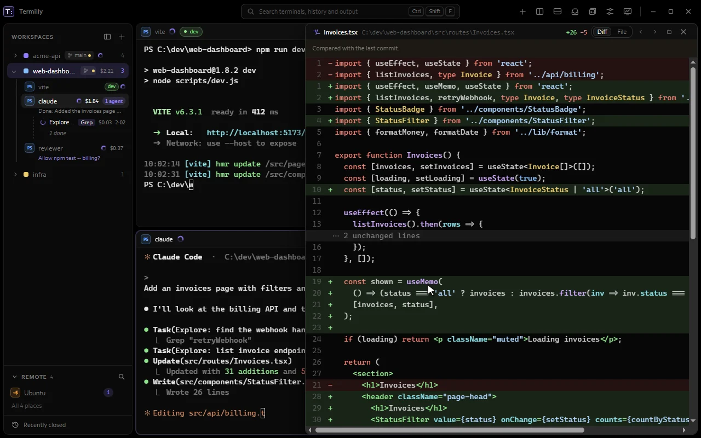Search the remote places magnifier icon

coord(122,377)
